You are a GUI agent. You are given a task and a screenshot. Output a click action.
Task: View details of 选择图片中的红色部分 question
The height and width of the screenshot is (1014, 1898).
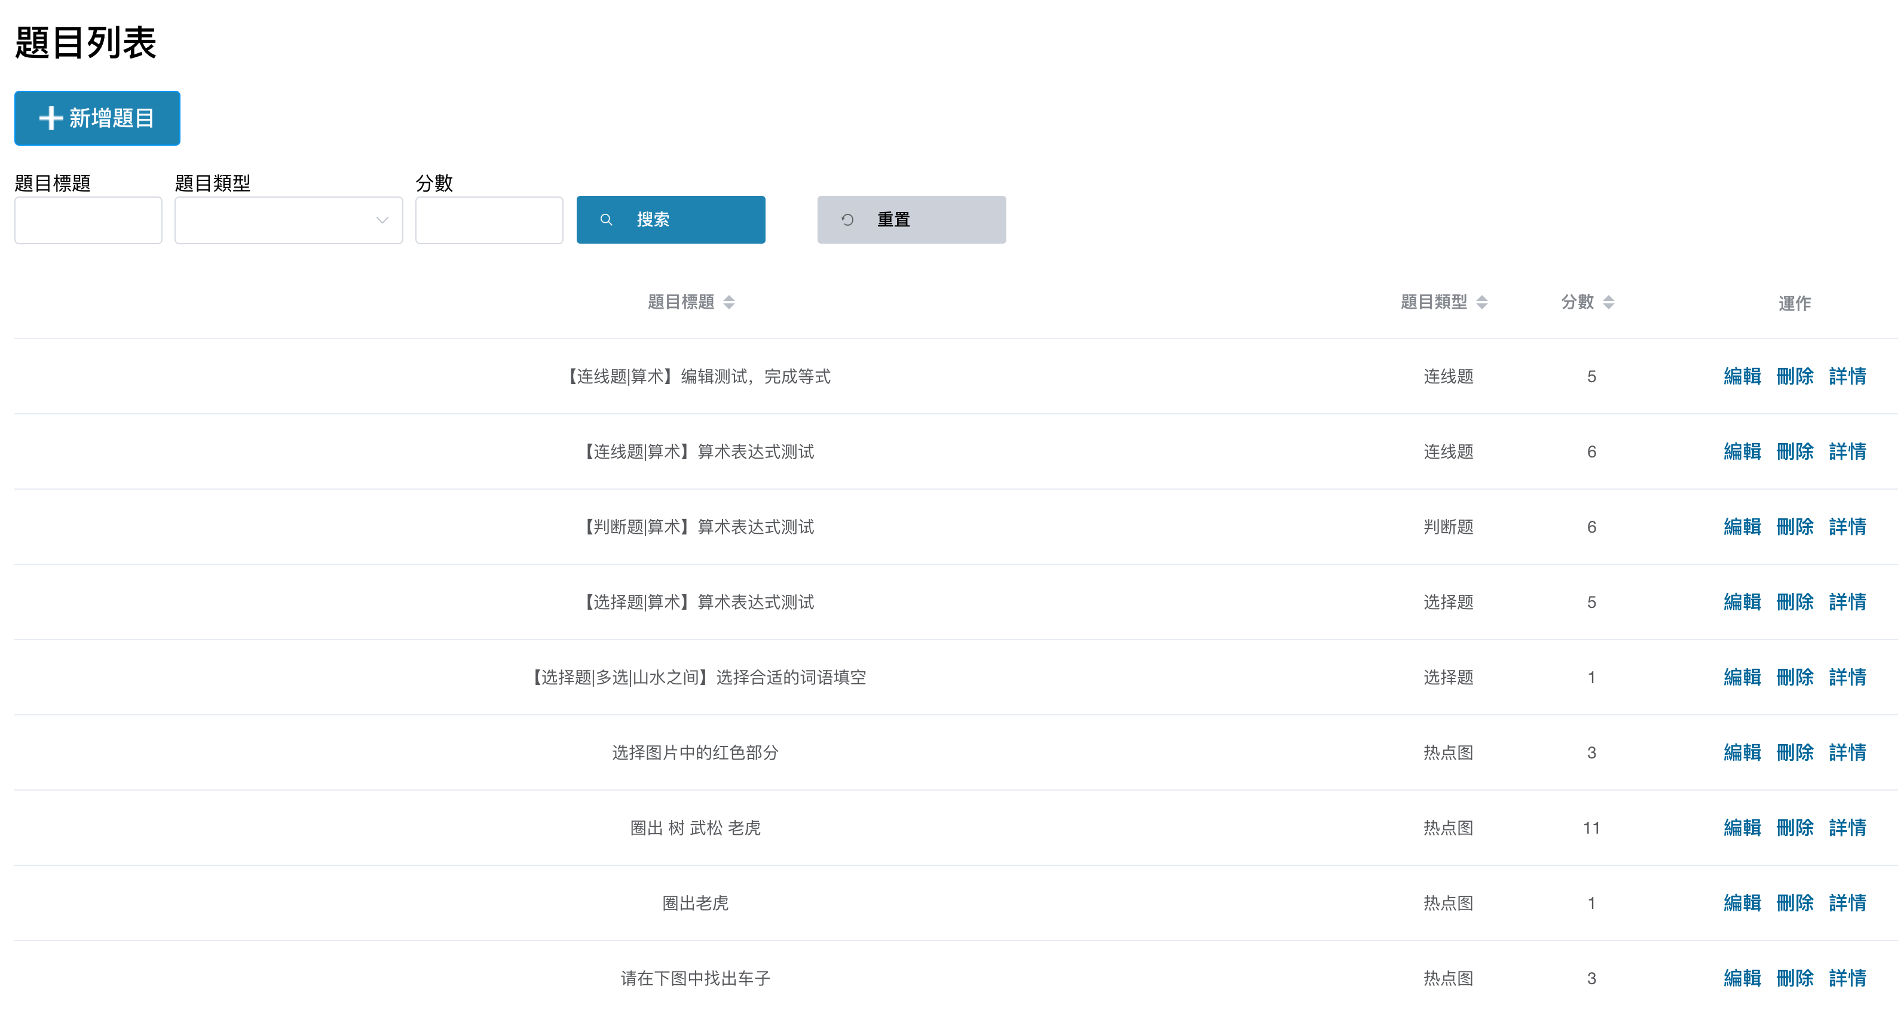1848,752
